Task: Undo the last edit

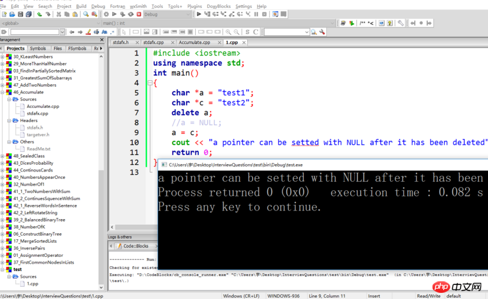Action: 39,14
